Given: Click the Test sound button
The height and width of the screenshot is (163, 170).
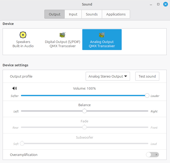Looking at the screenshot, I should coord(147,76).
